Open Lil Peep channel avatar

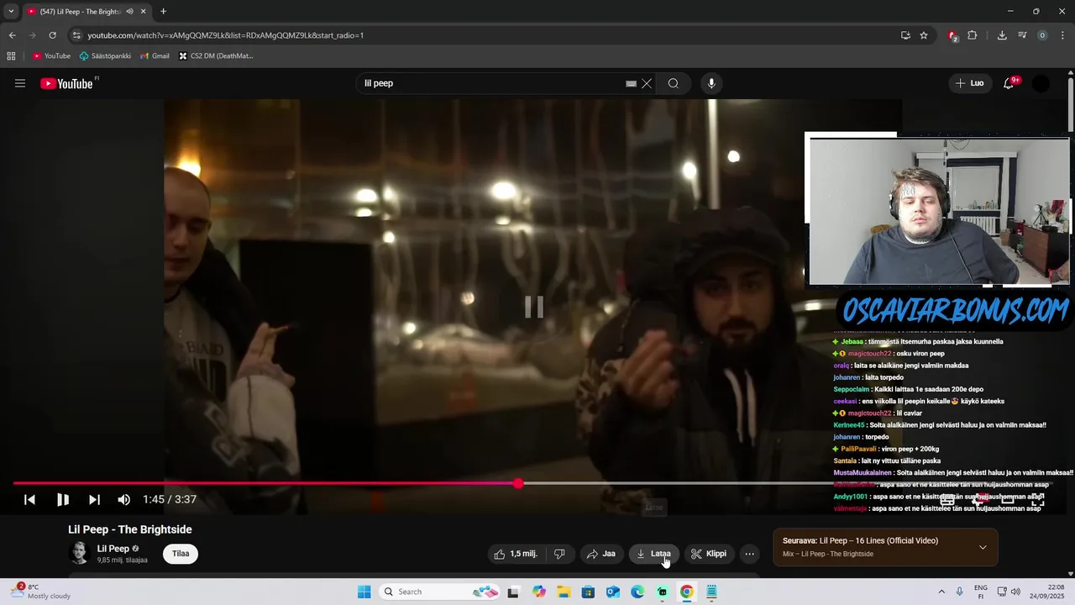[x=79, y=553]
